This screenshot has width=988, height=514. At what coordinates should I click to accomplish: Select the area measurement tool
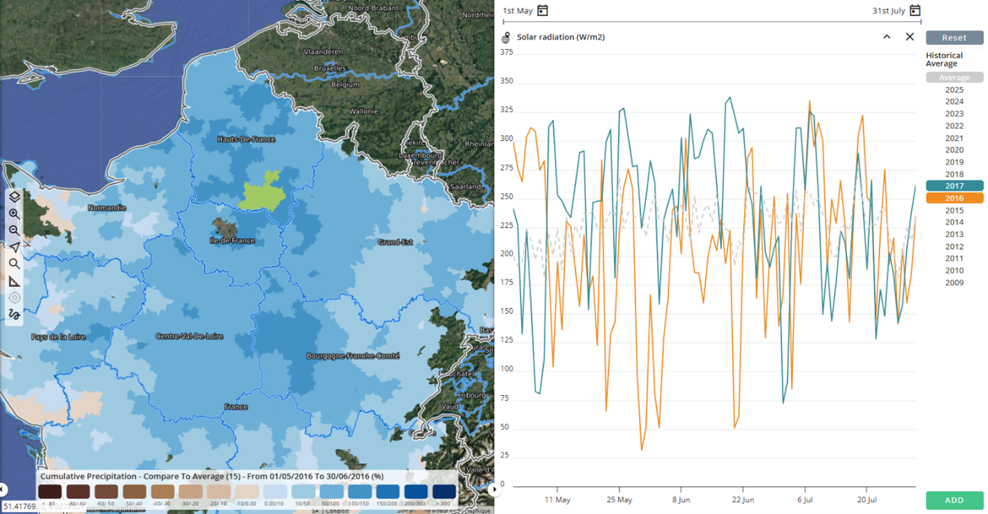(x=15, y=279)
